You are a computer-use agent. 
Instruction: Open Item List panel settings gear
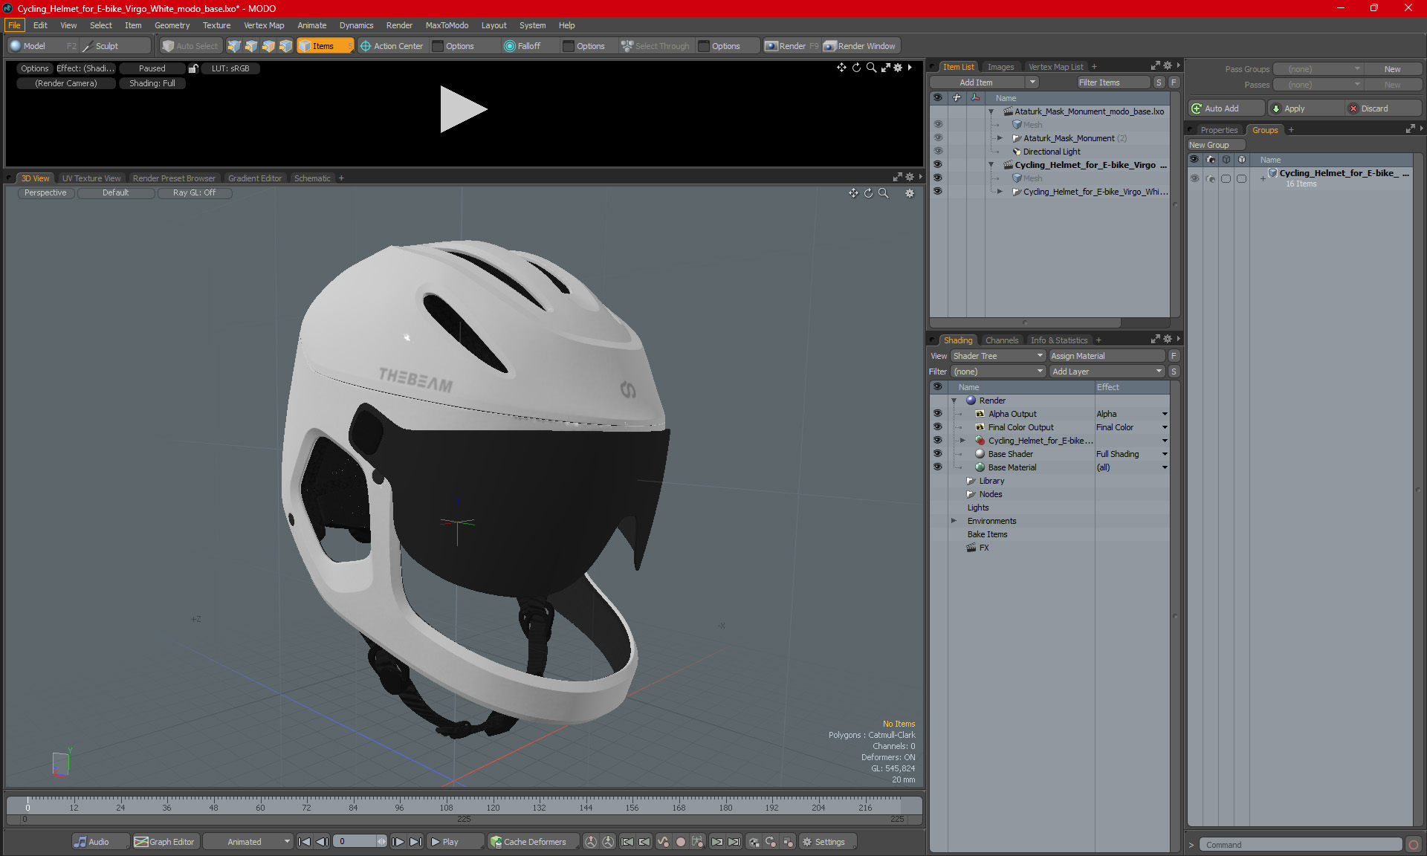coord(1168,66)
